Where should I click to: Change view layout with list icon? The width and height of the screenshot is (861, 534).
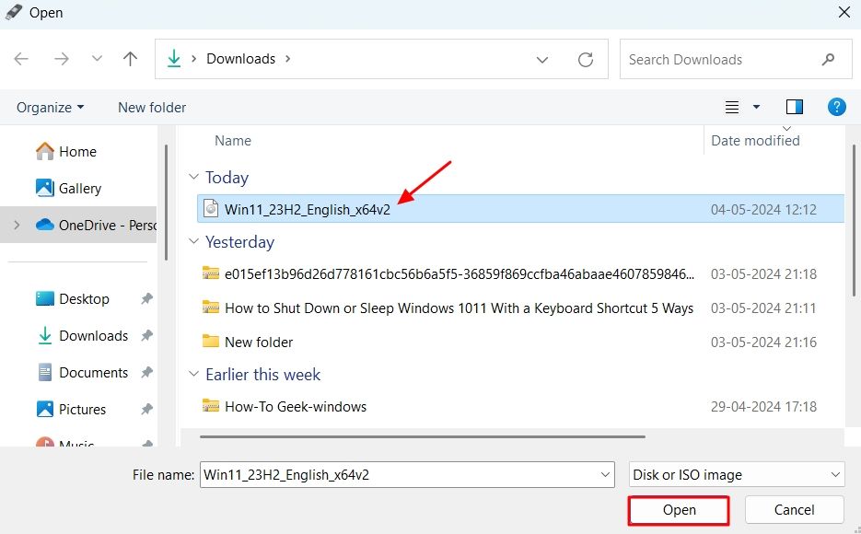click(732, 107)
